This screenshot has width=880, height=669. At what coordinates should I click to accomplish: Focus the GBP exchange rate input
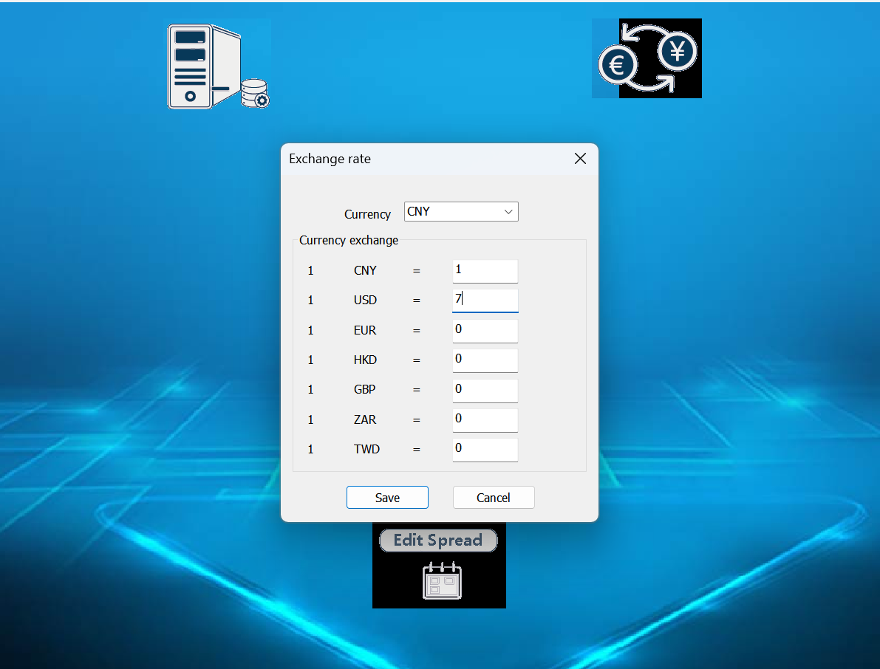point(485,390)
